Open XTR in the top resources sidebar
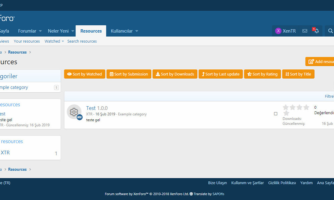334x200 pixels. point(5,153)
